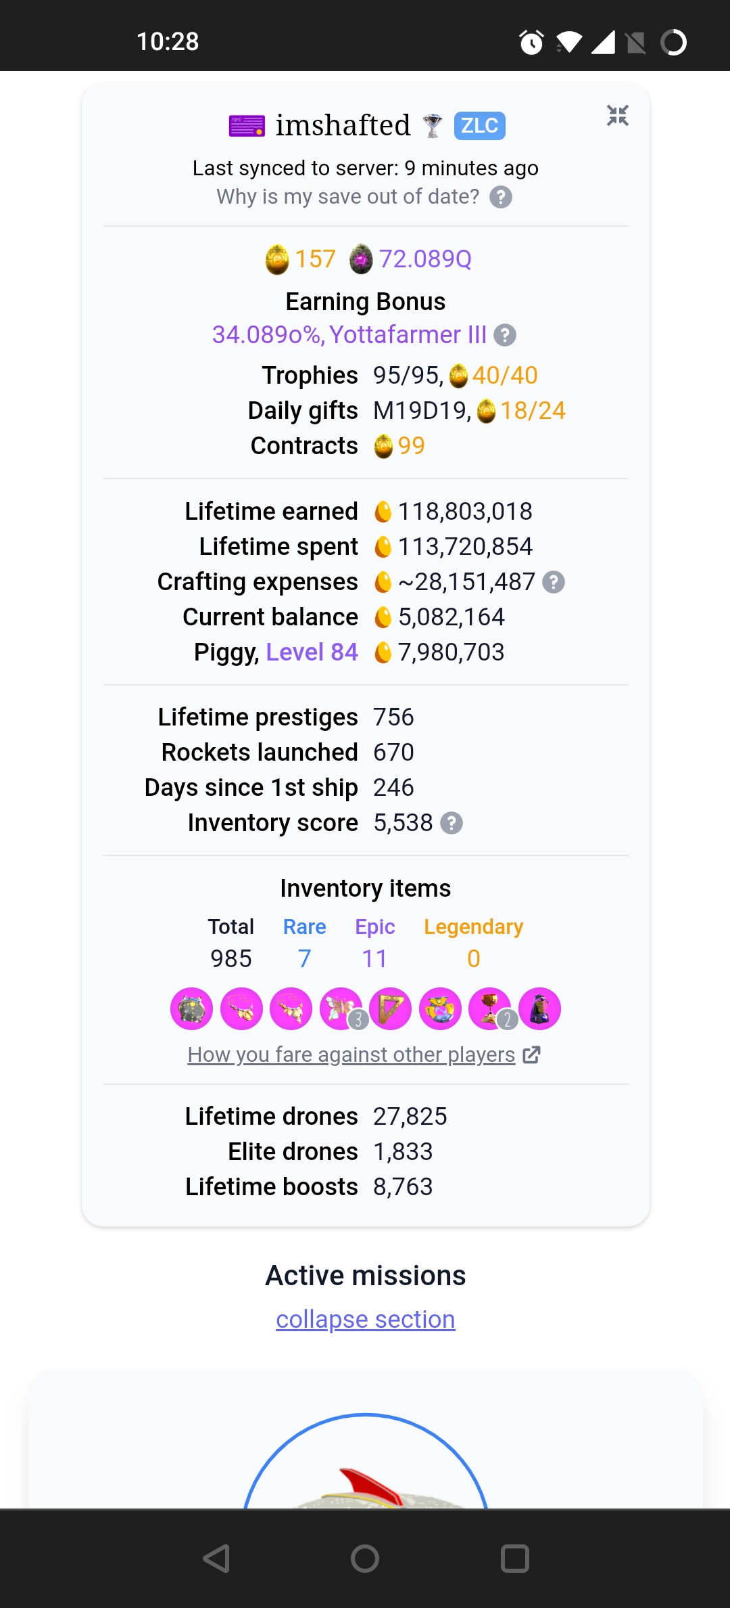Click the dark purple lantern artifact icon
This screenshot has height=1608, width=730.
click(x=539, y=1008)
